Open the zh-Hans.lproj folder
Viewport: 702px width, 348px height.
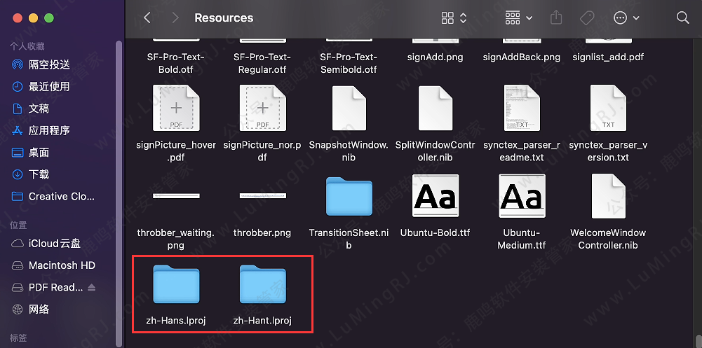coord(176,284)
